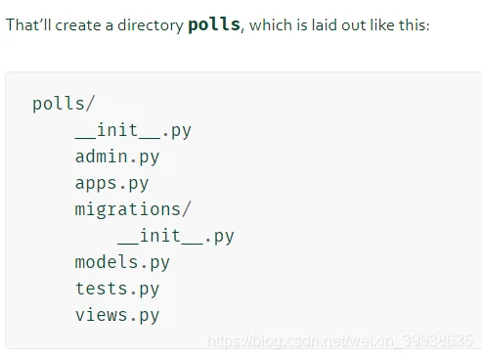Click the word "directory" in the sentence
The width and height of the screenshot is (482, 359).
pos(151,25)
